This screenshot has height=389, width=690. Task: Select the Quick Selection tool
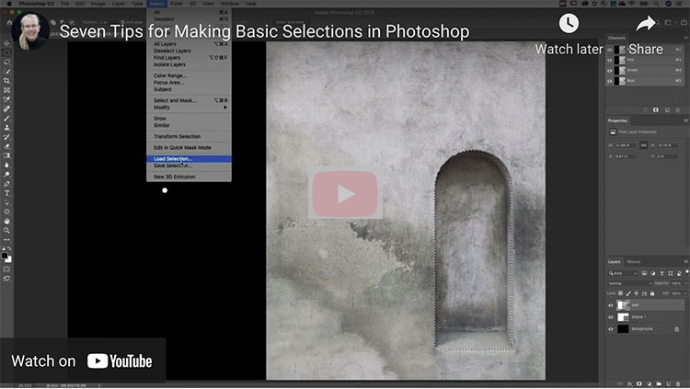[x=6, y=72]
